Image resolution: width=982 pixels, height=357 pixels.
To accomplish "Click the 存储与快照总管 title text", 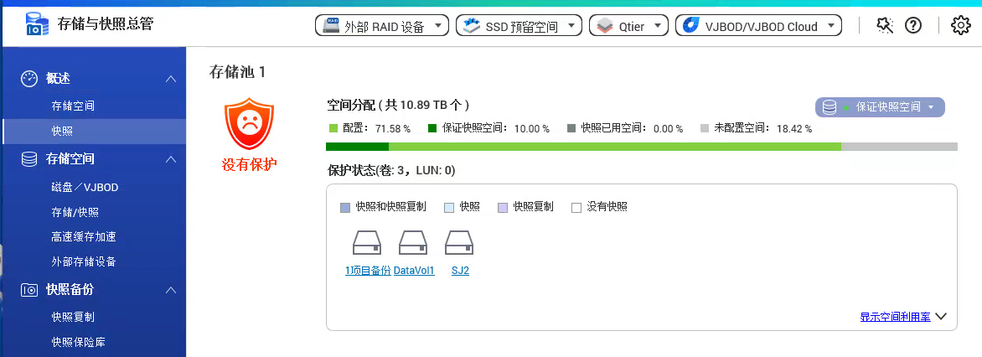I will (x=106, y=24).
